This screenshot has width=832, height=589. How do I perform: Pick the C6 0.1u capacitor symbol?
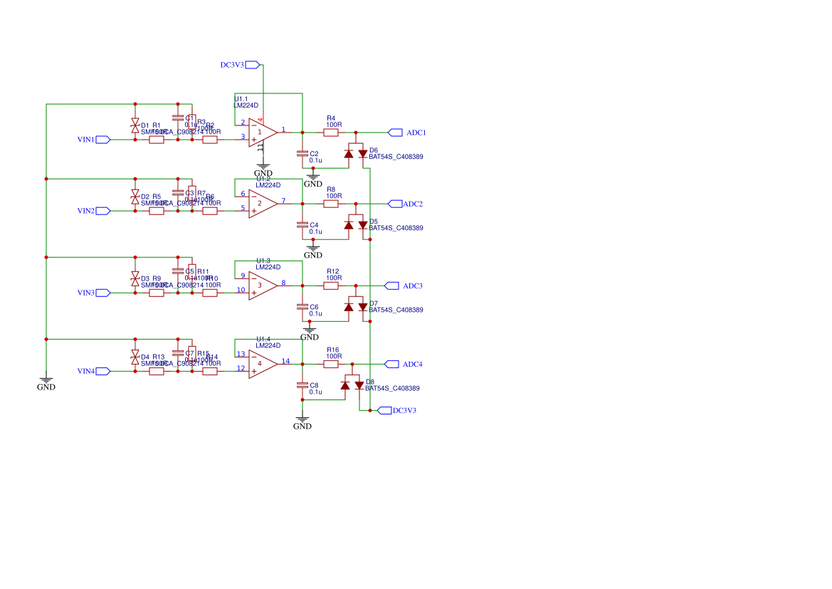[302, 307]
